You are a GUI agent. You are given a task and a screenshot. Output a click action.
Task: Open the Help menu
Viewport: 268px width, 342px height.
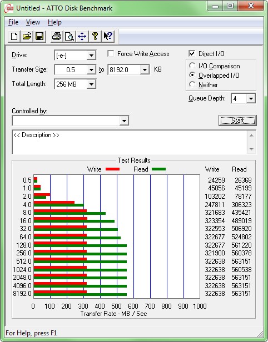click(x=54, y=22)
